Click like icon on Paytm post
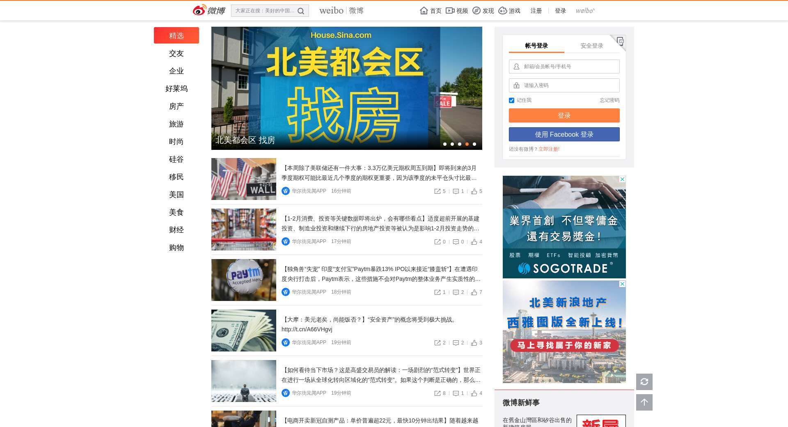The image size is (788, 427). [x=474, y=292]
